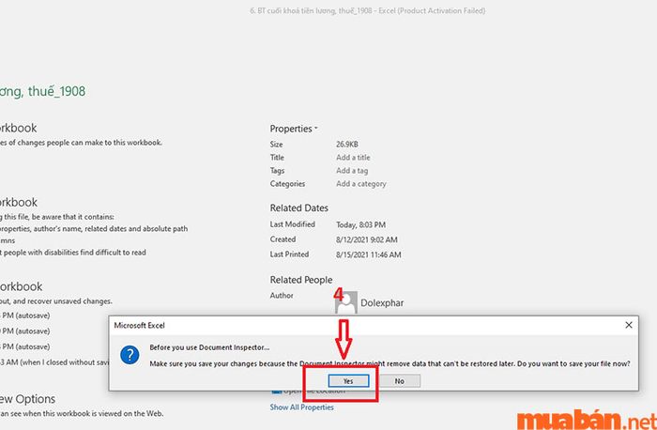Viewport: 657px width, 430px height.
Task: Click the Before you use Document Inspector text
Action: click(209, 347)
